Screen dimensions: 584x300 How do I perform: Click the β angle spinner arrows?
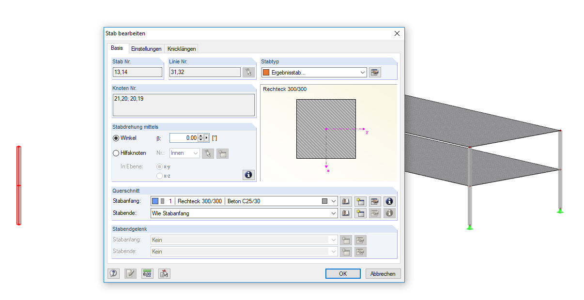coord(201,138)
